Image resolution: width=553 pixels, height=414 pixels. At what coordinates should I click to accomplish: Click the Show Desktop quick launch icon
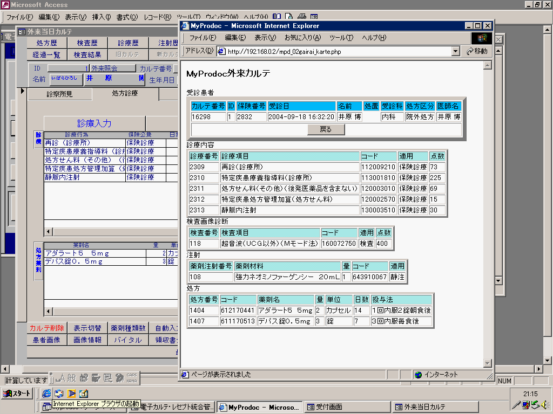pos(59,394)
